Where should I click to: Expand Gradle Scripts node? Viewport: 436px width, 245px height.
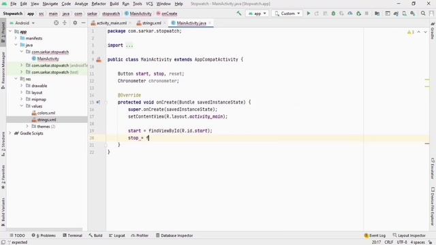point(10,133)
